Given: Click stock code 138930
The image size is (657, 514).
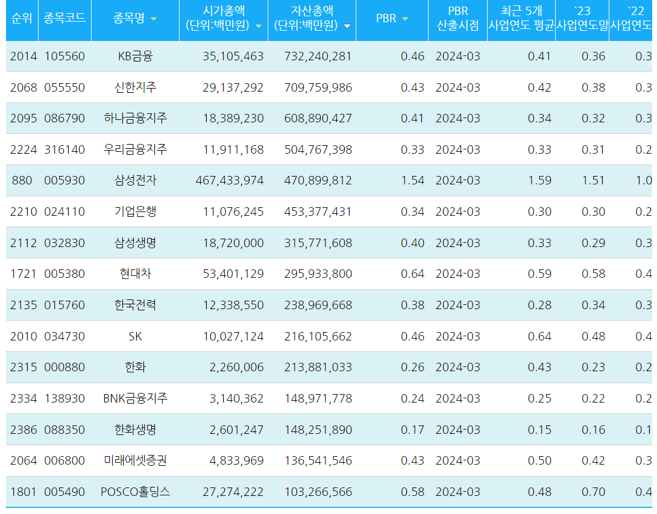Looking at the screenshot, I should (64, 399).
